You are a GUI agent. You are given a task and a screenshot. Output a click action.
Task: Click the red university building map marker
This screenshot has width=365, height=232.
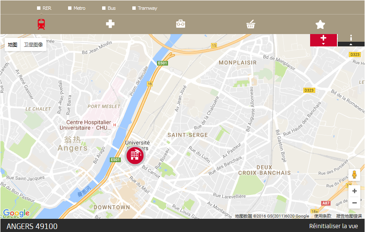pyautogui.click(x=135, y=155)
